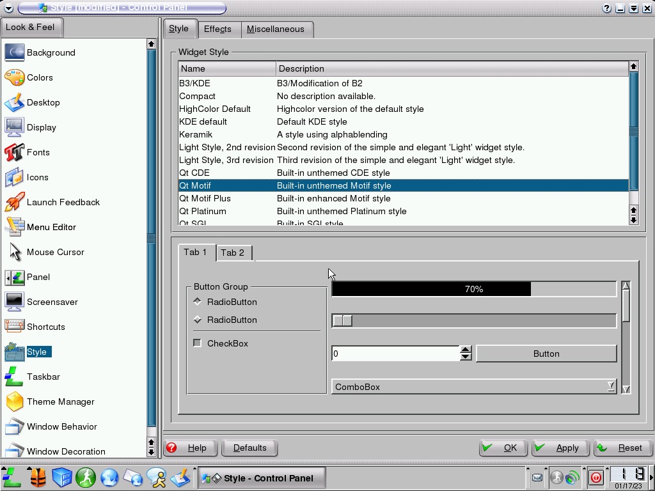Viewport: 655px width, 491px height.
Task: Click the Shortcuts keyboard icon
Action: pos(14,327)
